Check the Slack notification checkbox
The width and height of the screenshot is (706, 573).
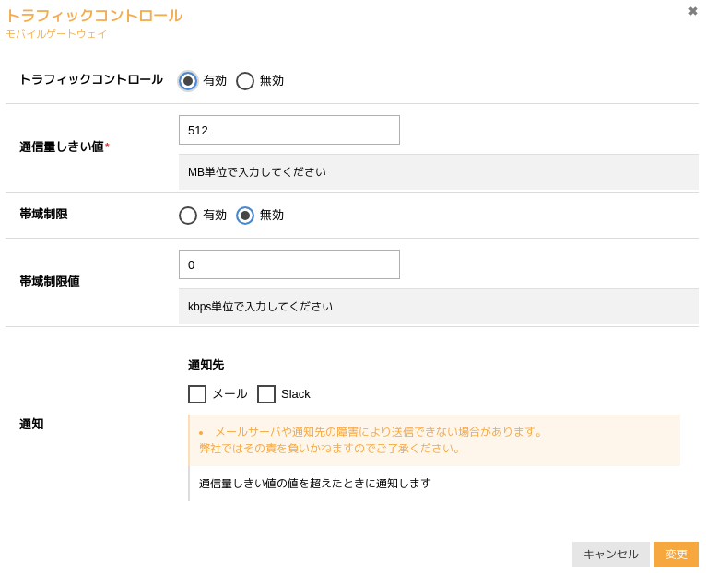coord(266,394)
